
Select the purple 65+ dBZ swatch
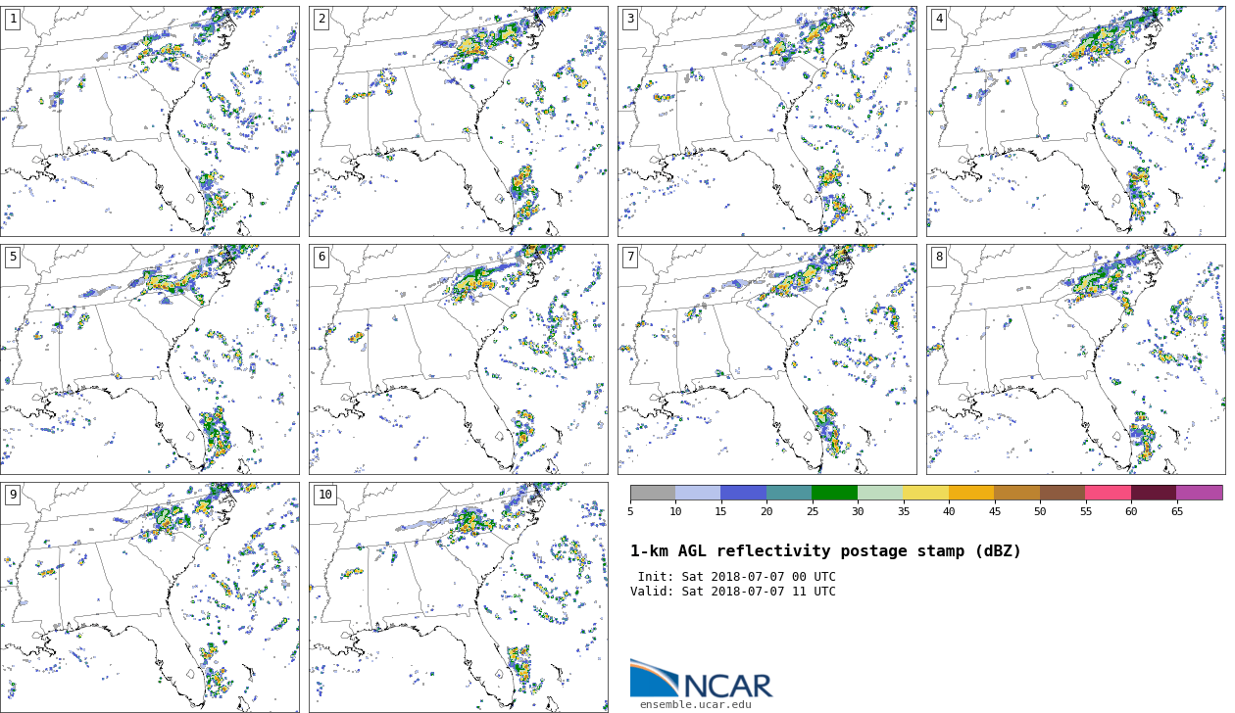coord(1199,493)
